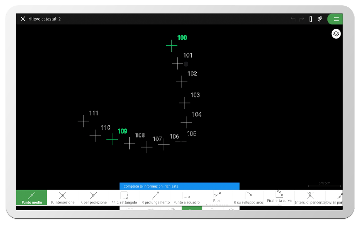Image resolution: width=361 pixels, height=225 pixels.
Task: Tap survey point 104 cross marker
Action: 186,122
